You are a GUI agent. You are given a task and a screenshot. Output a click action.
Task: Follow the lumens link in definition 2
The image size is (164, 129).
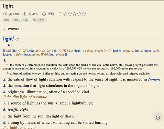[154, 79]
